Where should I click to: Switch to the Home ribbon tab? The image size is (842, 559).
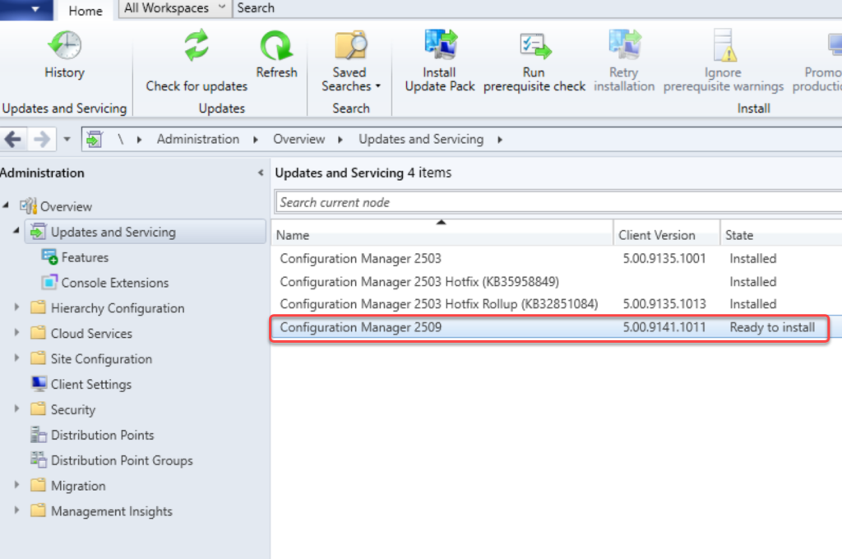pos(86,11)
